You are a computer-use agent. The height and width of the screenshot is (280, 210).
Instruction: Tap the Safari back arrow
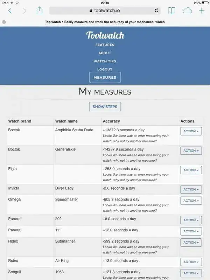tap(10, 11)
